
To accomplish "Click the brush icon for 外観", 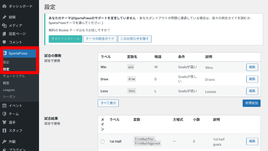I will pos(4,141).
